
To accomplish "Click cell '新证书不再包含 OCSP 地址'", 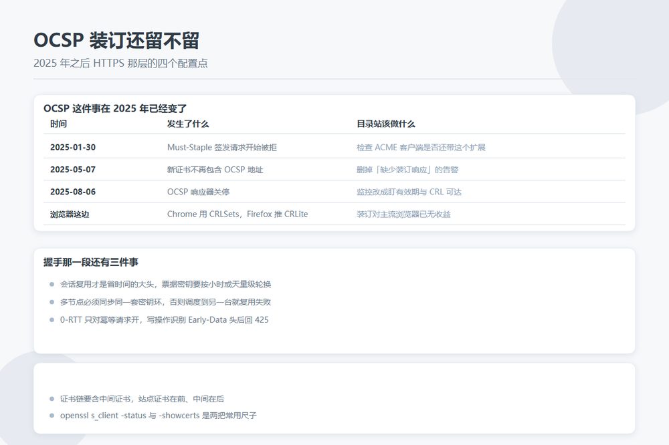I will [215, 169].
